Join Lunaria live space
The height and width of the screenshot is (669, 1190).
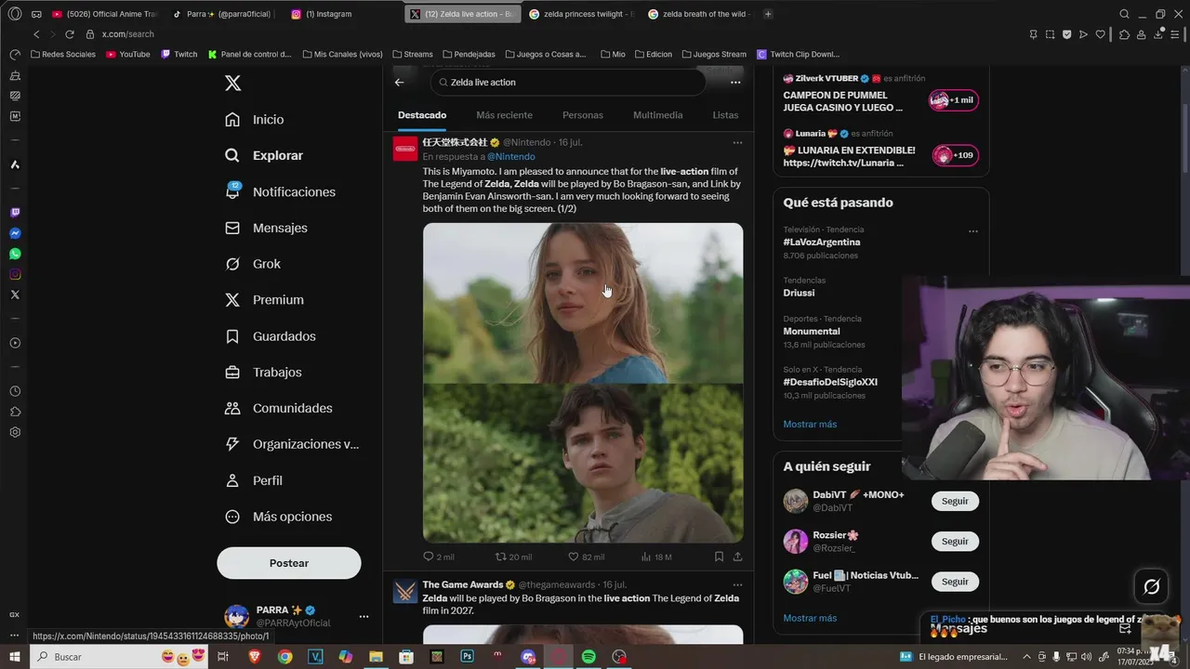click(x=956, y=155)
